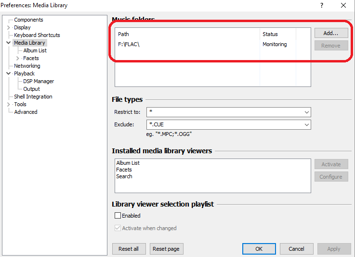Open the DSP Manager page
This screenshot has width=355, height=257.
point(39,81)
